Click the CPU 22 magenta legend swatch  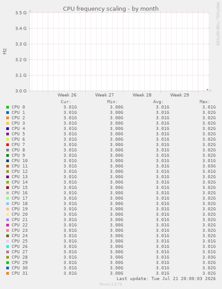tap(8, 225)
